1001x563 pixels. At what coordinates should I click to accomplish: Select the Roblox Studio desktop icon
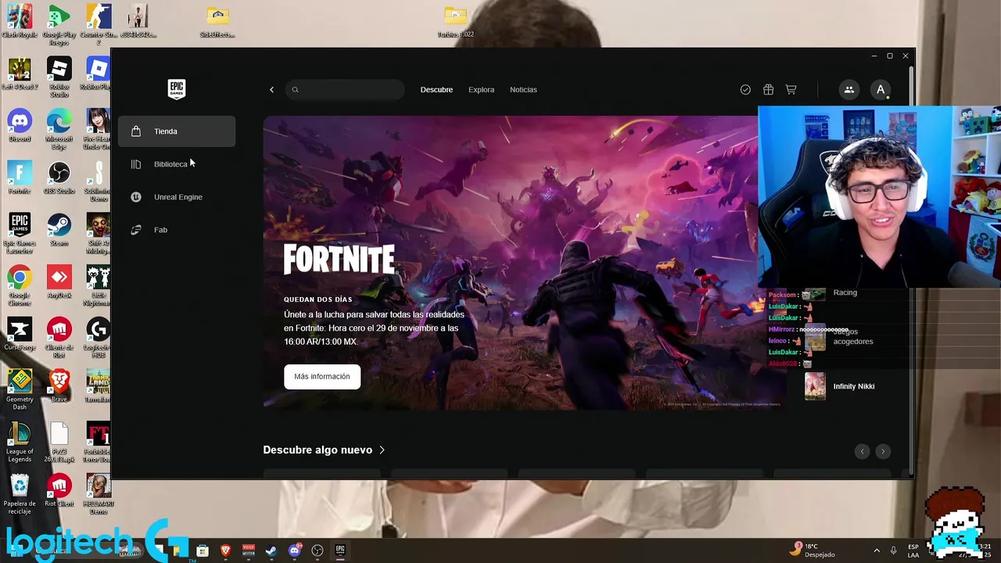(x=59, y=77)
